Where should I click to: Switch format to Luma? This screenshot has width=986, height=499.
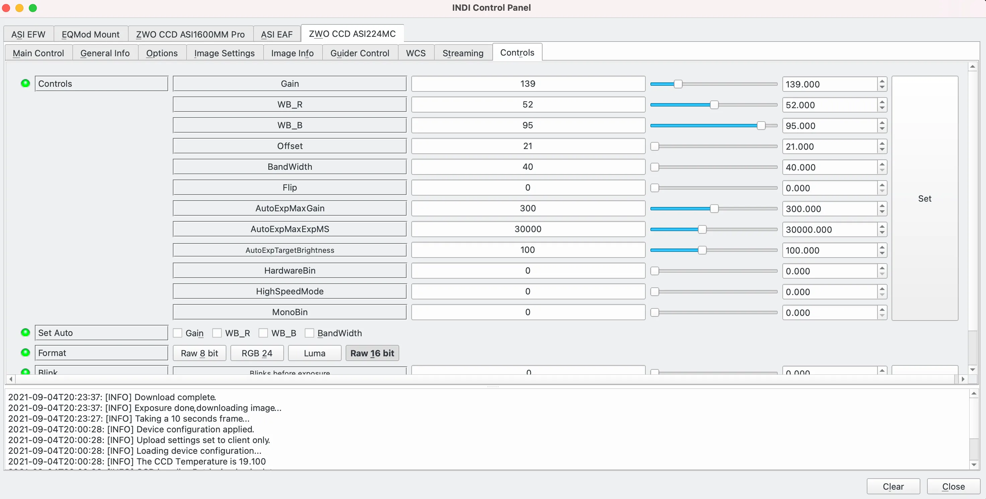coord(314,353)
